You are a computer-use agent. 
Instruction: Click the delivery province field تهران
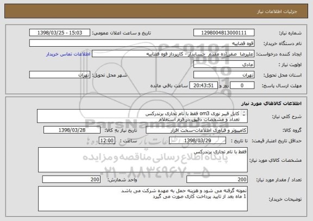tap(224, 75)
